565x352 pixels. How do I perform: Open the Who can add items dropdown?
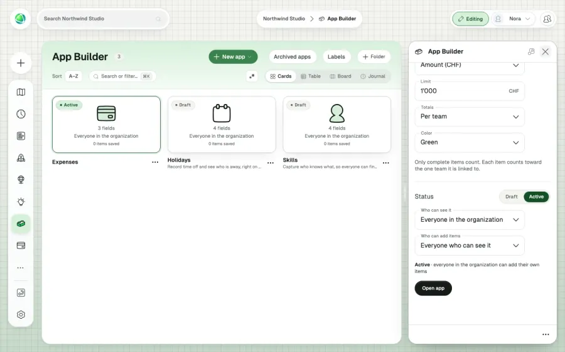[x=470, y=246]
